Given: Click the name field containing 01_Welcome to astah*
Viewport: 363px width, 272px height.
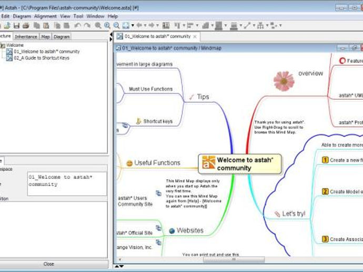Looking at the screenshot, I should pos(67,184).
